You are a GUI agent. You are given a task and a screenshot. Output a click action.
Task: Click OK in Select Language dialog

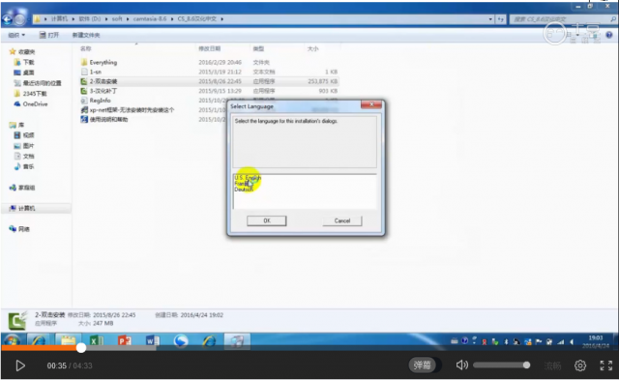[x=267, y=220]
